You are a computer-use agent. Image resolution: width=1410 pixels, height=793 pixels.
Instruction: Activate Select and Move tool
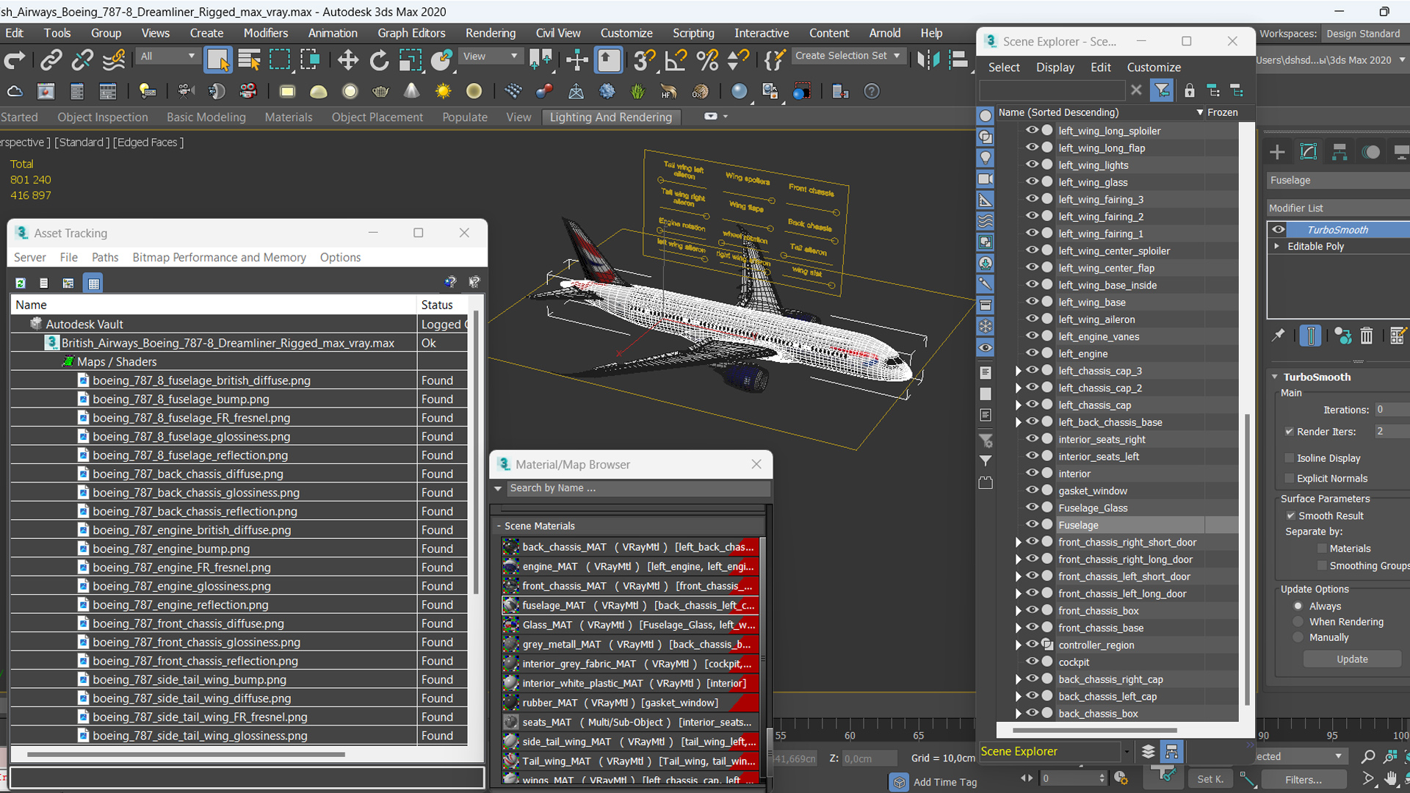pos(347,60)
